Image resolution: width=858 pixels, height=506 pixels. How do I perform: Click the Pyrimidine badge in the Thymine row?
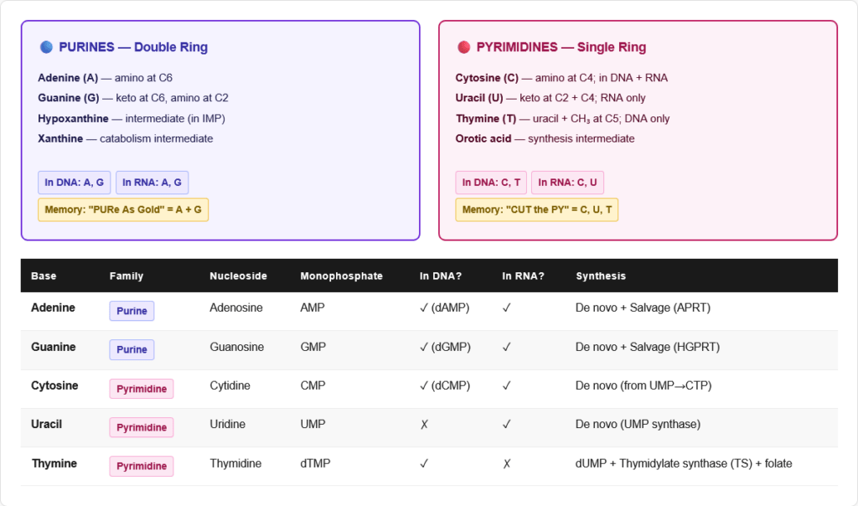(x=141, y=466)
